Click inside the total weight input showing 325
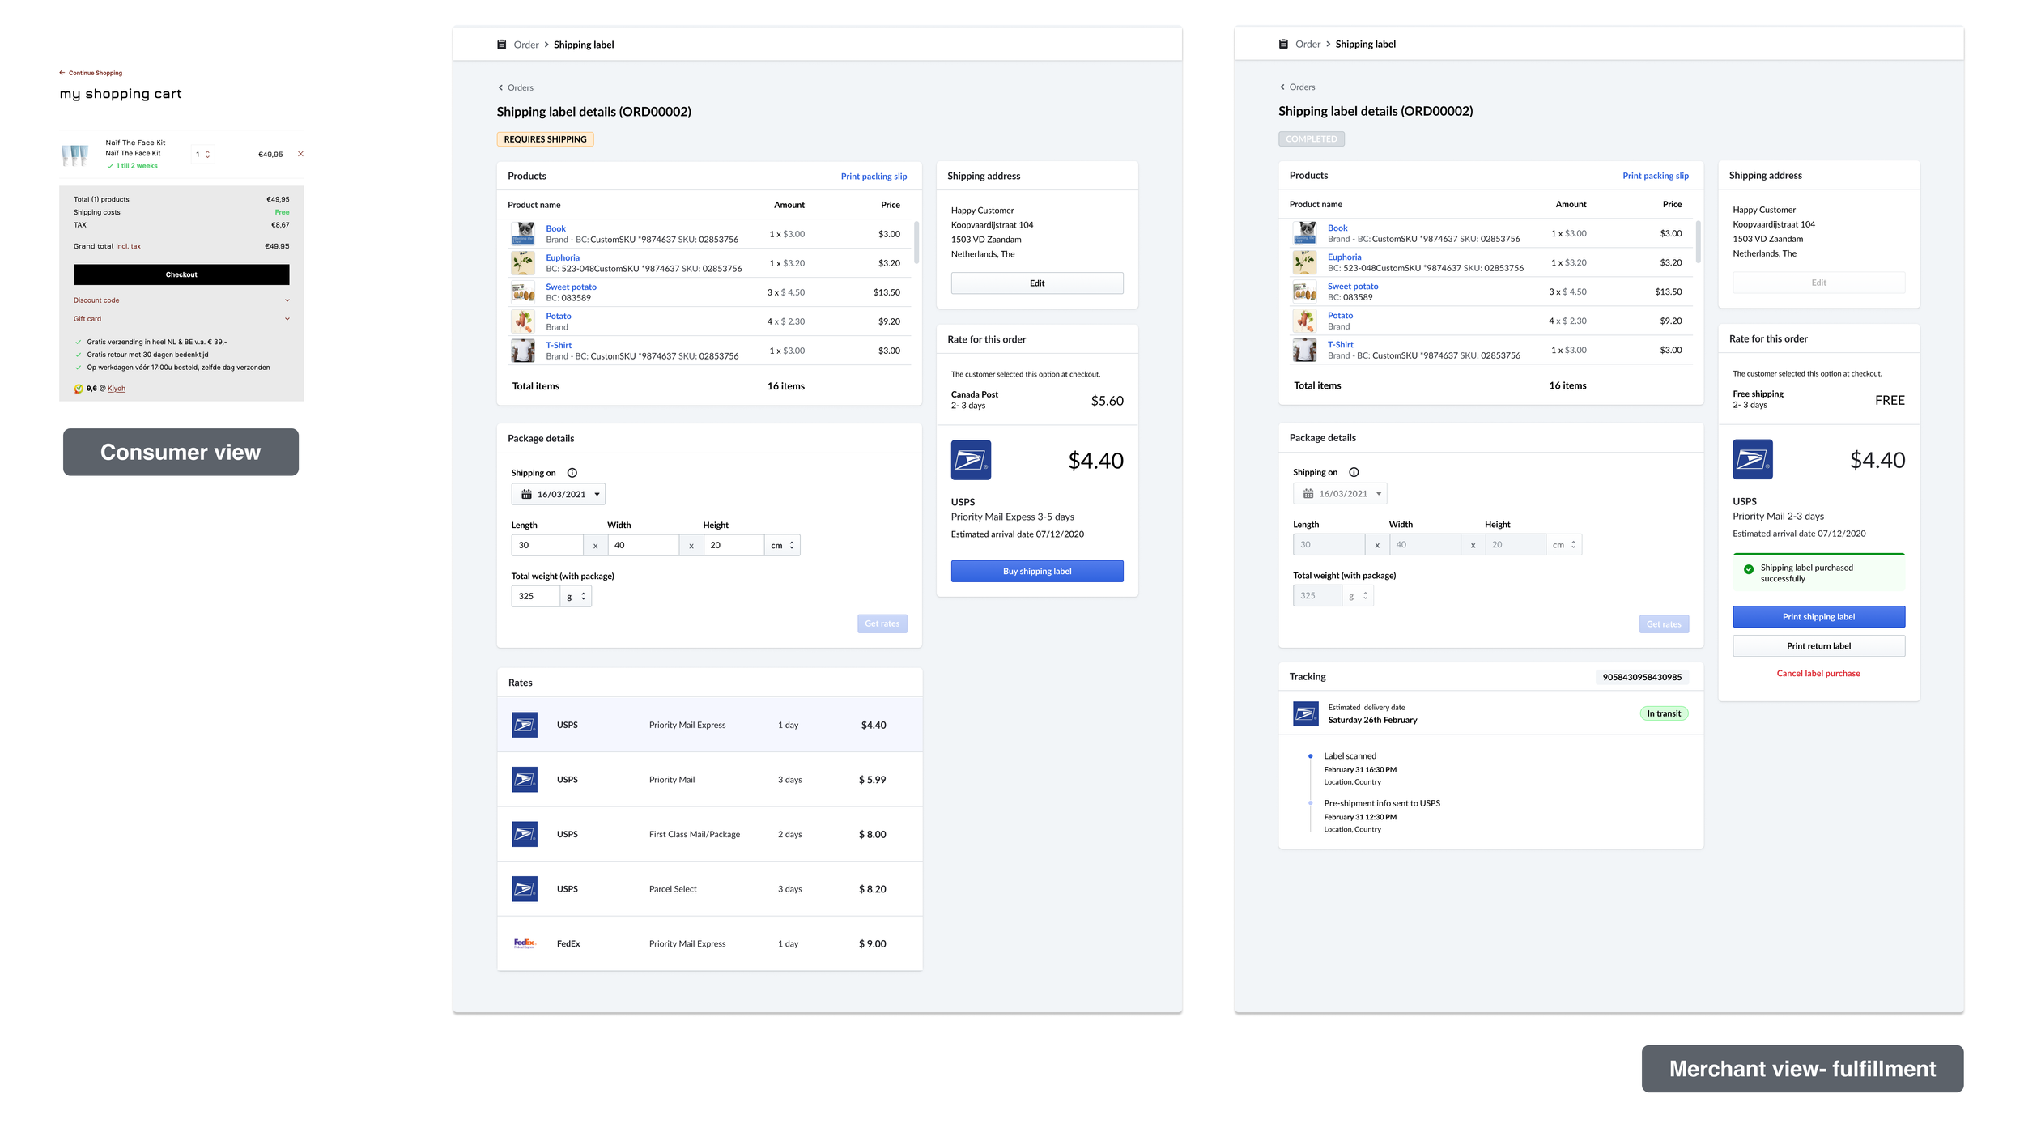The width and height of the screenshot is (2024, 1132). (534, 595)
